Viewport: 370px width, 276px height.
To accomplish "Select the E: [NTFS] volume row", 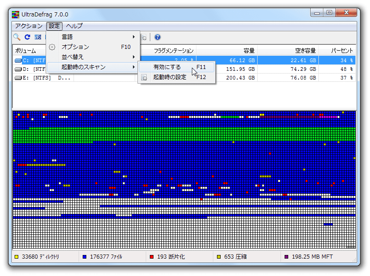I will click(x=184, y=78).
